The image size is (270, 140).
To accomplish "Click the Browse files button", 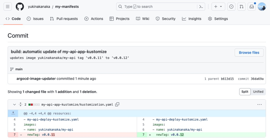I will pos(249,52).
